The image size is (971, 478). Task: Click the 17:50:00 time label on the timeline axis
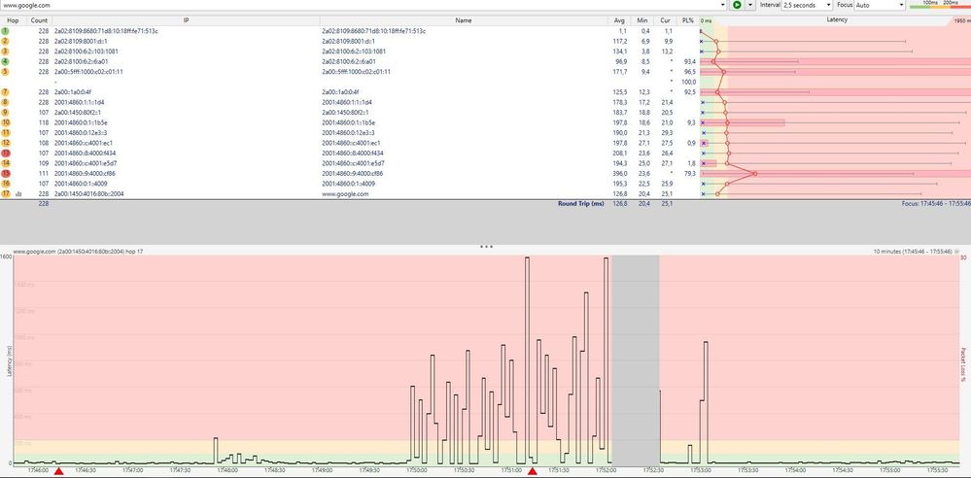point(418,470)
